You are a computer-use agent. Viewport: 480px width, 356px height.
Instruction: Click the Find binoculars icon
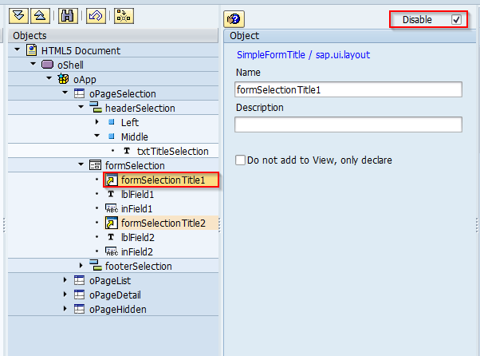pyautogui.click(x=68, y=16)
